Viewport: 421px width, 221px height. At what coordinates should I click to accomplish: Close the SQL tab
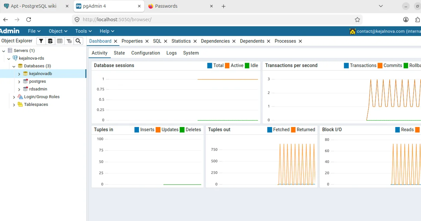coord(165,41)
